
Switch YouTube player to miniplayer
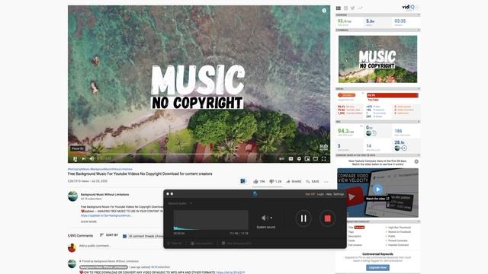point(307,159)
